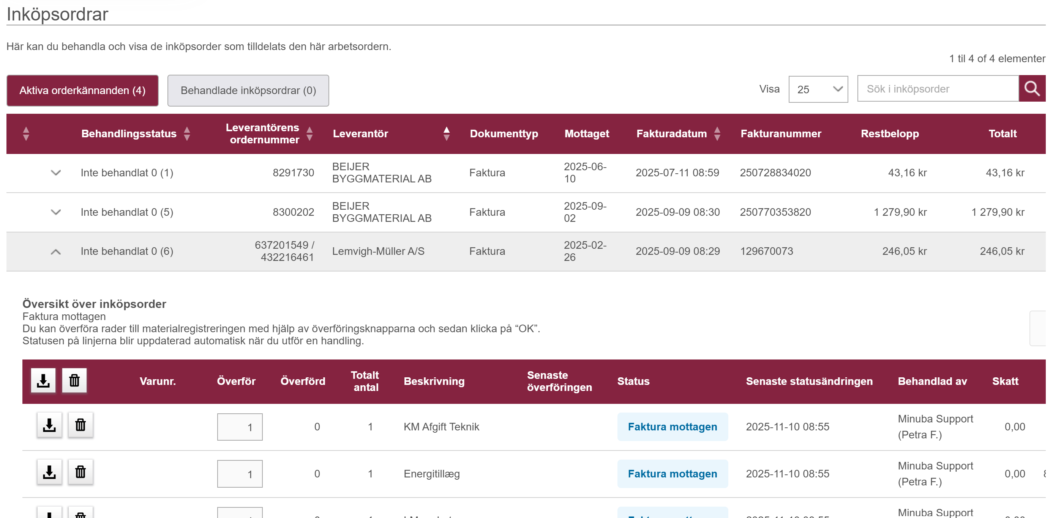
Task: Click delete-all trash icon in table header
Action: tap(74, 380)
